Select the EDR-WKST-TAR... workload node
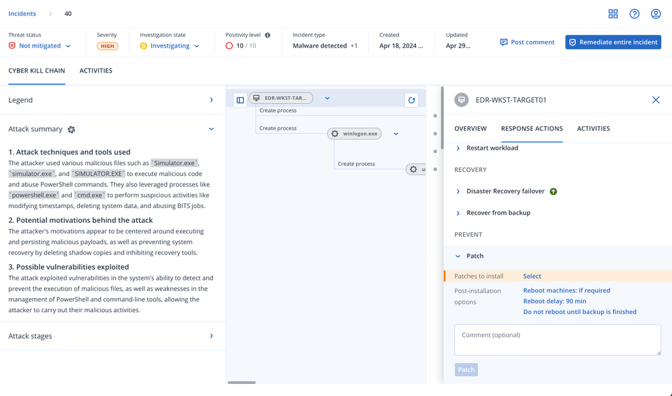This screenshot has height=396, width=672. (281, 98)
